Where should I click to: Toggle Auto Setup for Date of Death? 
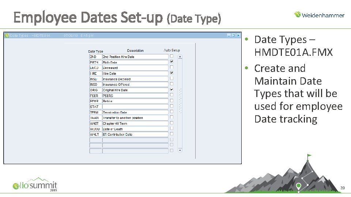click(171, 128)
